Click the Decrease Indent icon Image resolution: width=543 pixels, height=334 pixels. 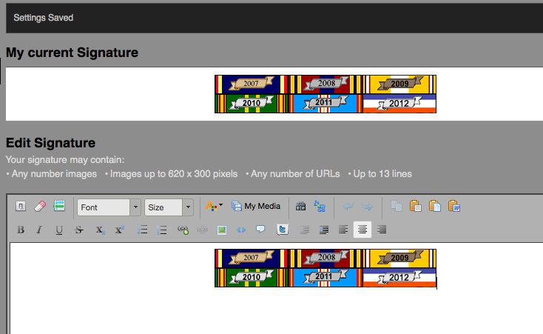click(x=304, y=230)
